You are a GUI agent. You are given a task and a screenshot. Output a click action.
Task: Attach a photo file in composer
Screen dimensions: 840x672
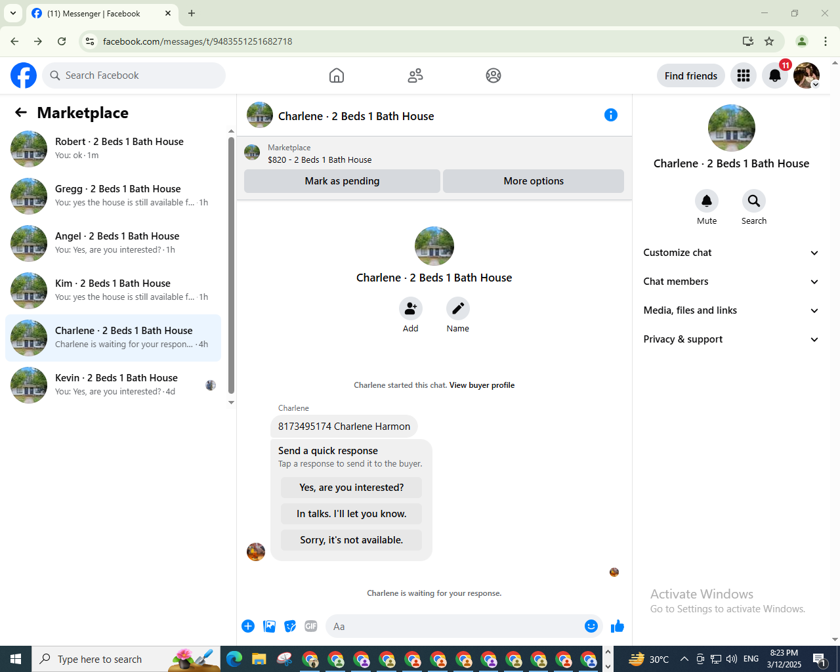pos(269,626)
